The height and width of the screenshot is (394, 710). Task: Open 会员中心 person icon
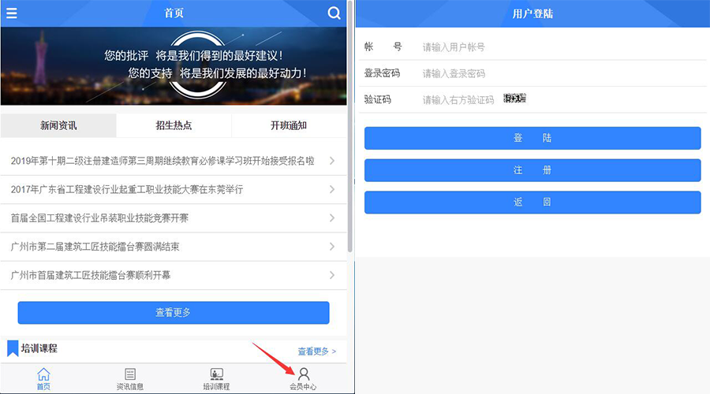304,378
